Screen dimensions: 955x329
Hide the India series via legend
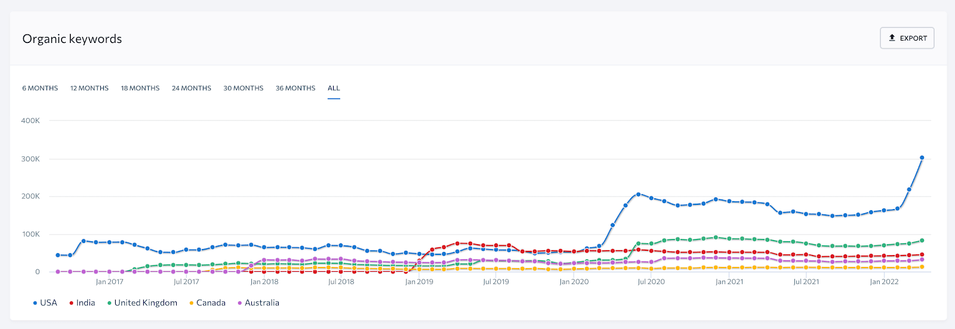point(82,303)
